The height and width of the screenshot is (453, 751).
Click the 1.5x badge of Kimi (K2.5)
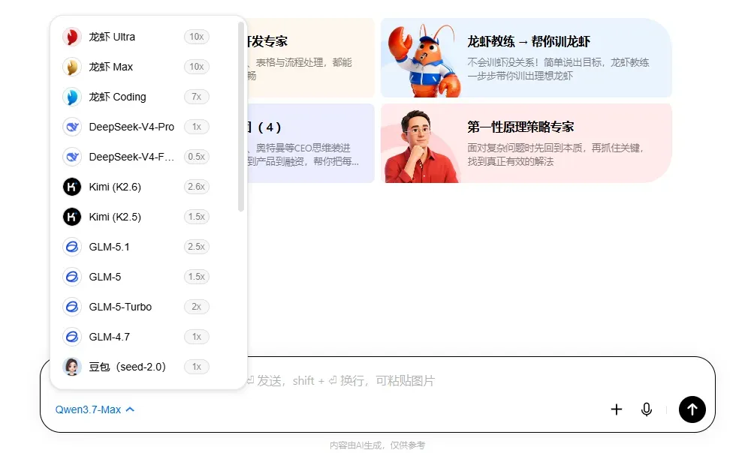pyautogui.click(x=196, y=217)
